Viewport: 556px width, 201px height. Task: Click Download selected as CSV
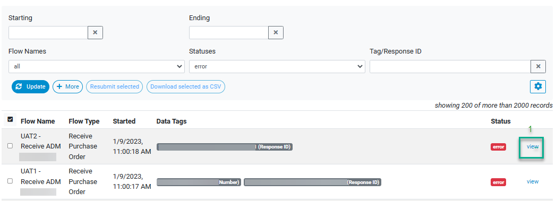[186, 86]
